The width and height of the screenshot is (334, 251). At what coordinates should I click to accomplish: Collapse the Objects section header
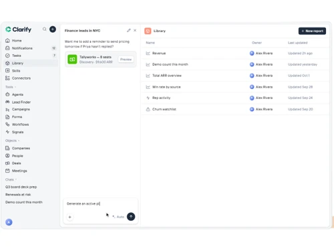click(12, 141)
